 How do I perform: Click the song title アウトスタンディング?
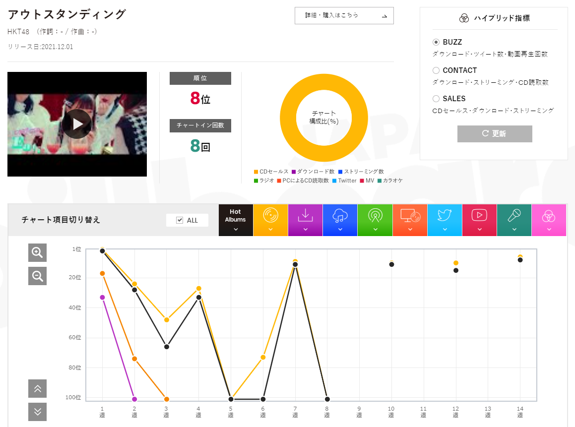[x=67, y=15]
